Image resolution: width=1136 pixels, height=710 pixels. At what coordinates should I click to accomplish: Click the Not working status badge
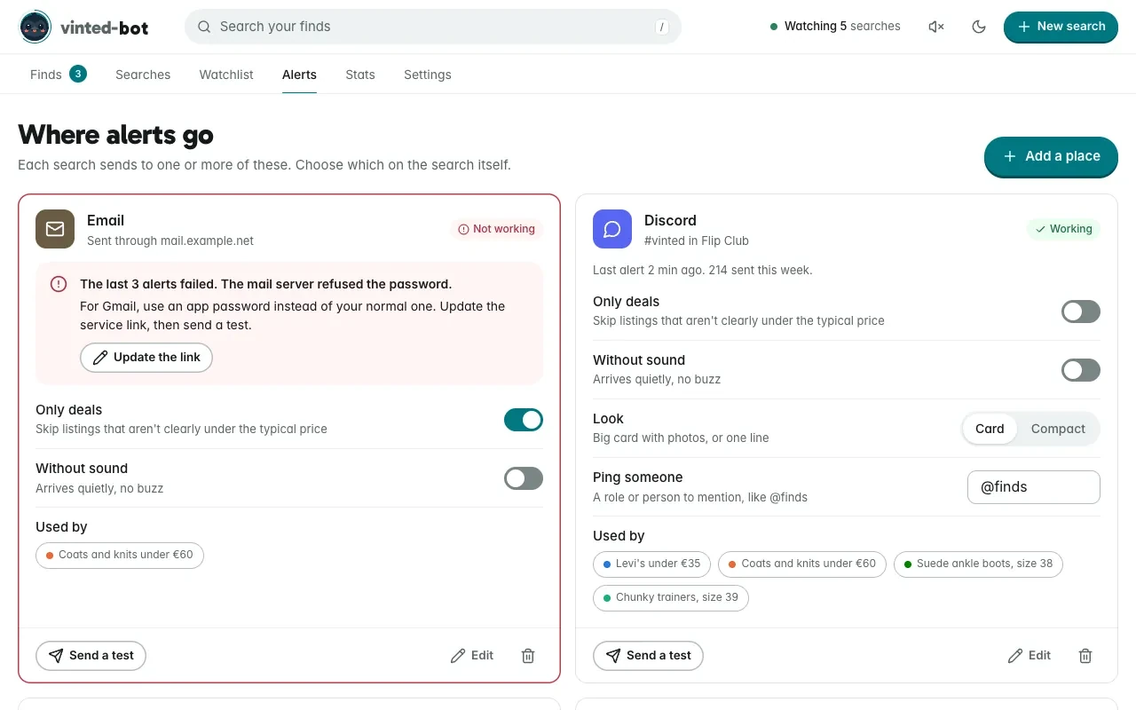click(x=496, y=229)
